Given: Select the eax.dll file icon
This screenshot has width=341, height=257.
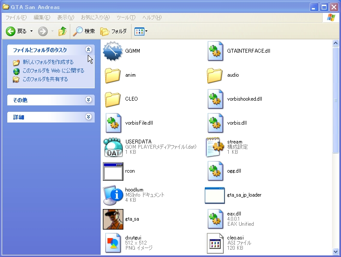Looking at the screenshot, I should [215, 219].
